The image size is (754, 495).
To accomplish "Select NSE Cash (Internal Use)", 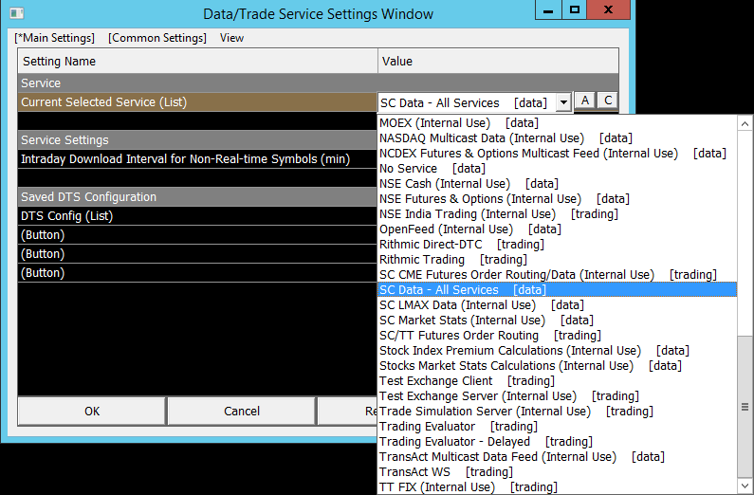I will point(558,184).
